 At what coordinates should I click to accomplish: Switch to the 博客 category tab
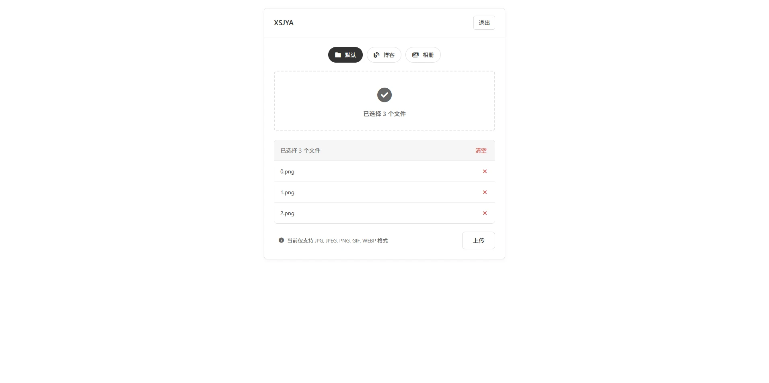coord(384,55)
